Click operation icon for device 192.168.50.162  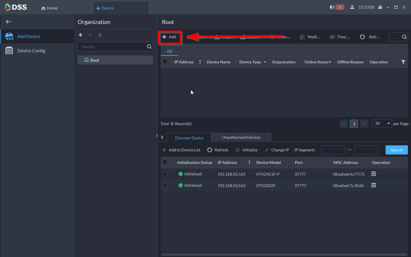[373, 185]
